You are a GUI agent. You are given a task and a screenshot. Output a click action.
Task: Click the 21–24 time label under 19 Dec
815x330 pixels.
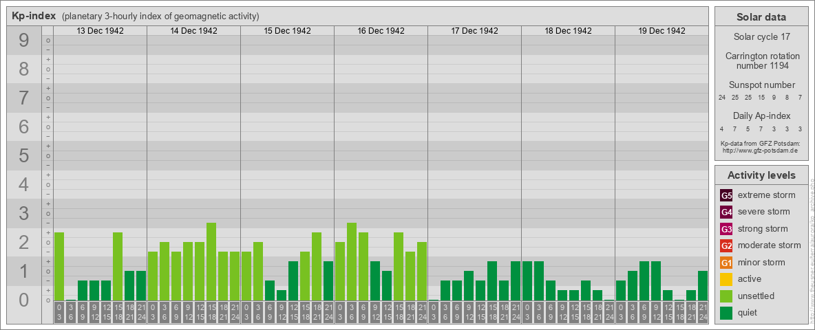pyautogui.click(x=703, y=312)
